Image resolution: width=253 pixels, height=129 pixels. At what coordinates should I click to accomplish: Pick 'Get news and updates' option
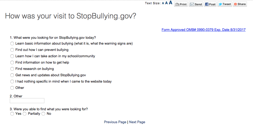[x=12, y=75]
